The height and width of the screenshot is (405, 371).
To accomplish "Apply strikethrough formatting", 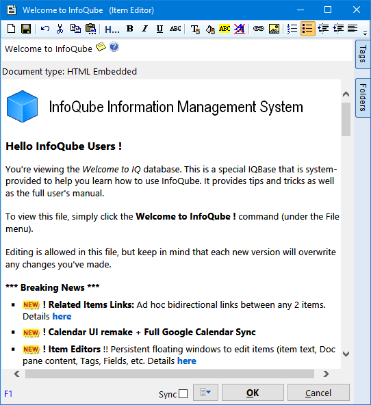I will point(175,29).
